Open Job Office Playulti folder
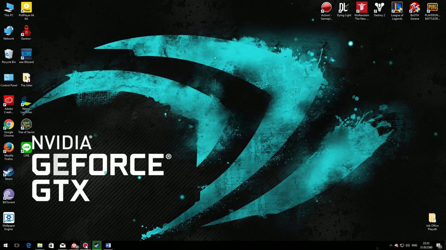This screenshot has height=250, width=446. point(432,222)
